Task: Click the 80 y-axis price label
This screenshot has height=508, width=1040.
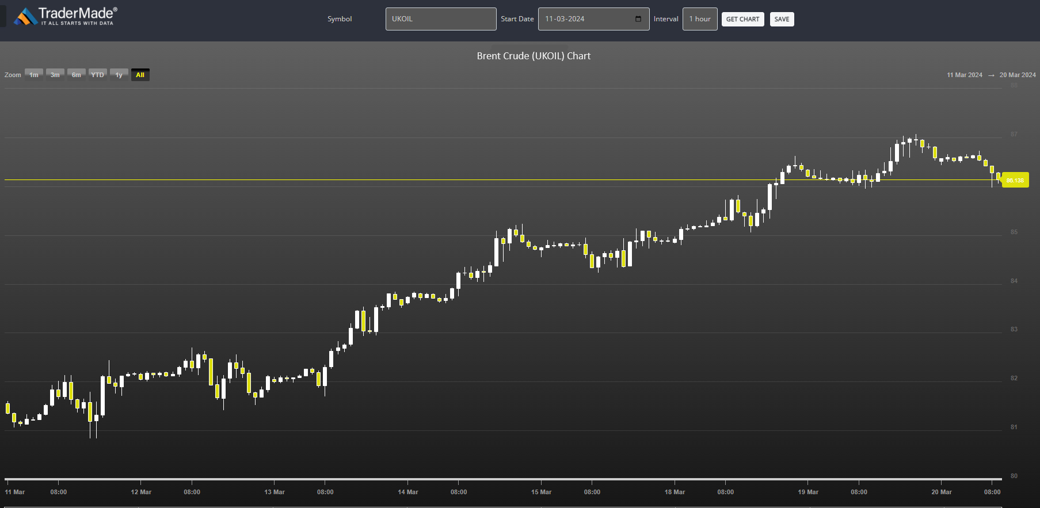Action: click(x=1014, y=476)
